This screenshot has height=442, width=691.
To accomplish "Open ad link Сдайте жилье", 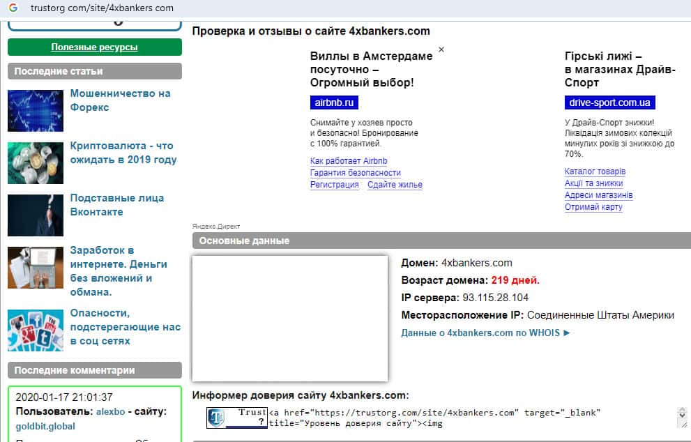I will 395,185.
